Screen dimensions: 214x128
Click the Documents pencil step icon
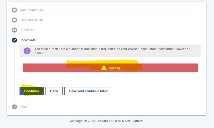click(x=15, y=40)
